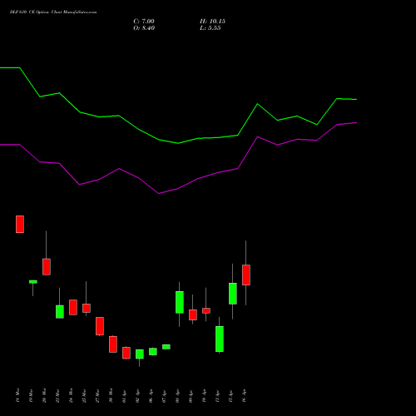Click the '30 Mar' date axis label
The height and width of the screenshot is (416, 416).
tap(111, 395)
